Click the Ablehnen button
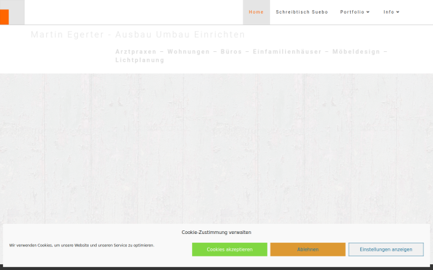The width and height of the screenshot is (433, 270). point(307,249)
